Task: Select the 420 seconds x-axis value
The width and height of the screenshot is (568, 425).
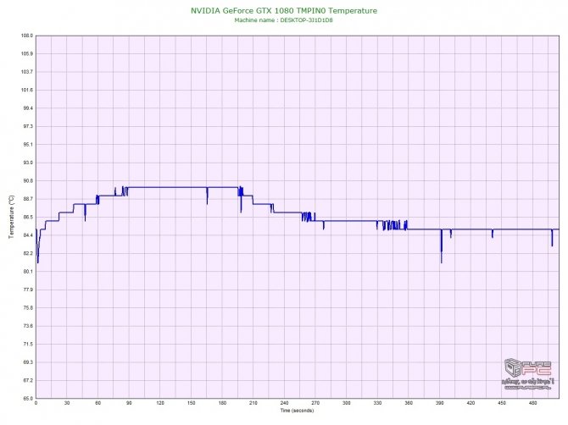Action: click(x=471, y=403)
